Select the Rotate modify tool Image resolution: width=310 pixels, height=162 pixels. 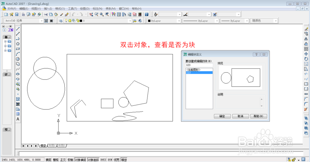tap(306, 59)
